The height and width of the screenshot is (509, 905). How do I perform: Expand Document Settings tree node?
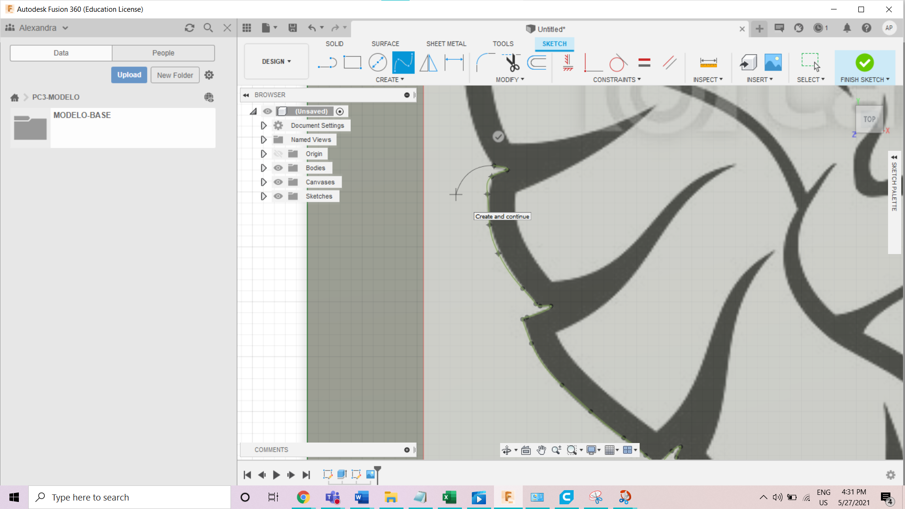tap(263, 125)
